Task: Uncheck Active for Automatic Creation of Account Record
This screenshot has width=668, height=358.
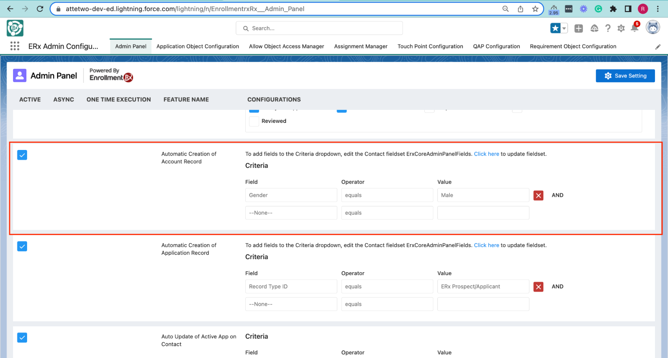Action: tap(22, 155)
